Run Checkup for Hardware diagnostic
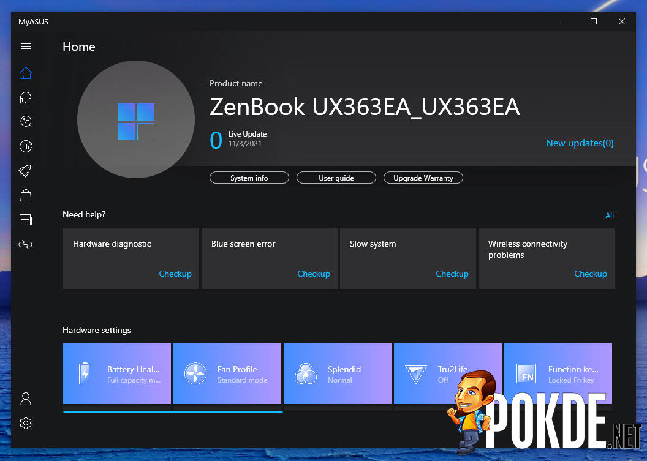 175,274
